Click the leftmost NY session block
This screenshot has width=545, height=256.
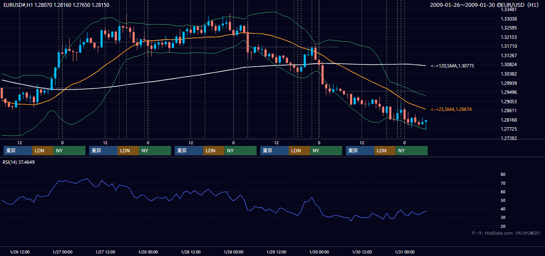[x=70, y=151]
